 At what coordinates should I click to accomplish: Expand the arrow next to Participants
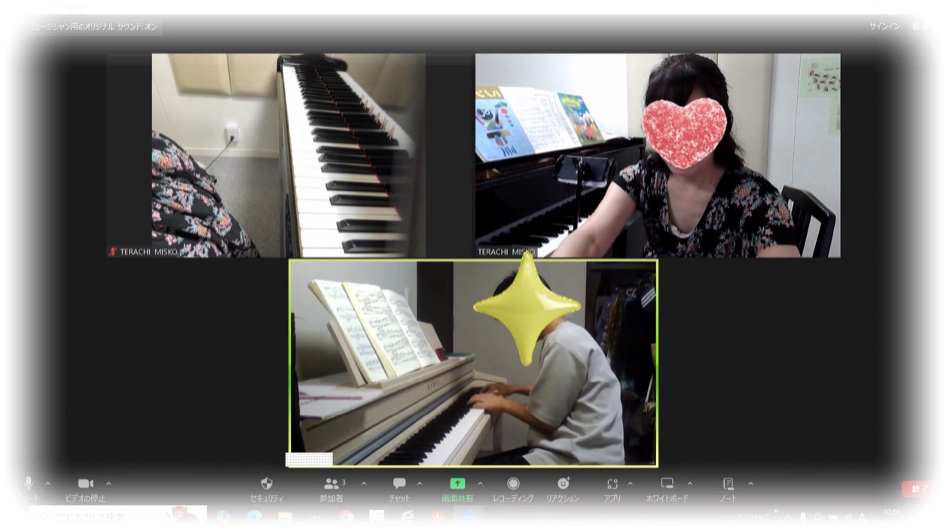(x=364, y=483)
